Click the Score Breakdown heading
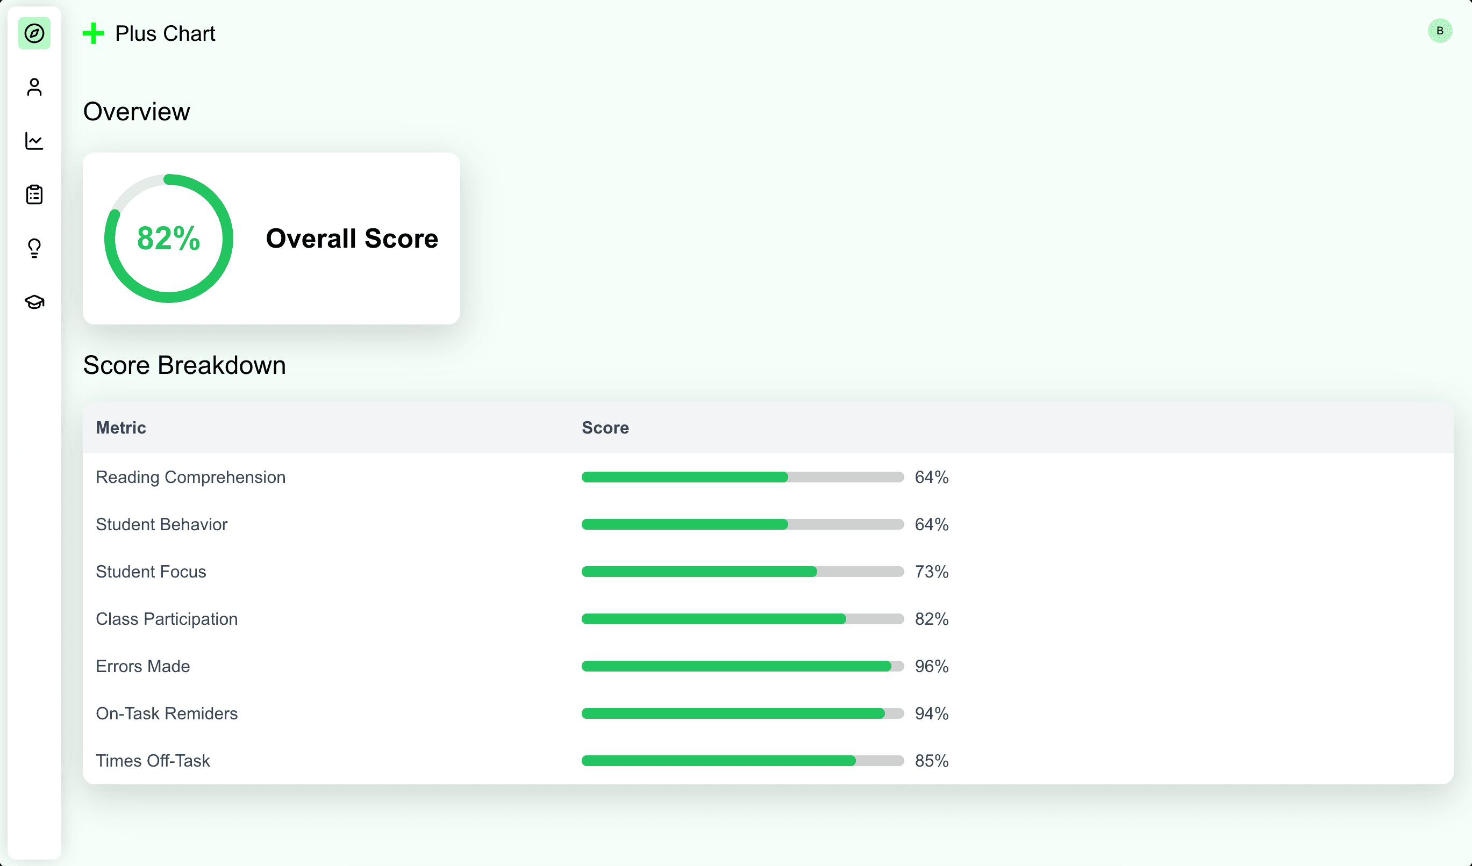1472x866 pixels. (184, 365)
